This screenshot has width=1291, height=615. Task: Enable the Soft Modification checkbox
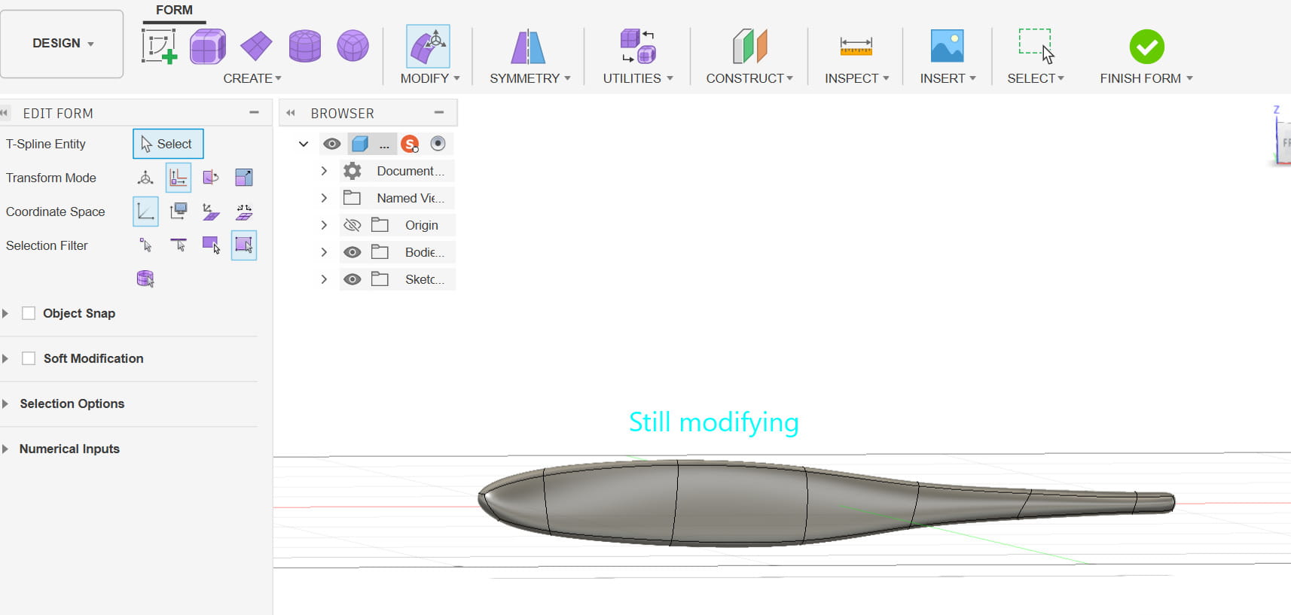pyautogui.click(x=29, y=358)
